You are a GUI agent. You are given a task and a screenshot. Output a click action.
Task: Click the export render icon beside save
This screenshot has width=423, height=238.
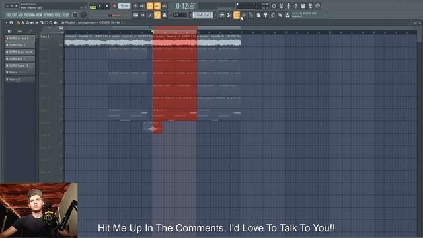point(310,6)
